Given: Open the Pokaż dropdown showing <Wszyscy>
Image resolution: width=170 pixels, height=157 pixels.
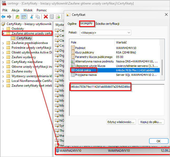Looking at the screenshot, I should tap(105, 33).
